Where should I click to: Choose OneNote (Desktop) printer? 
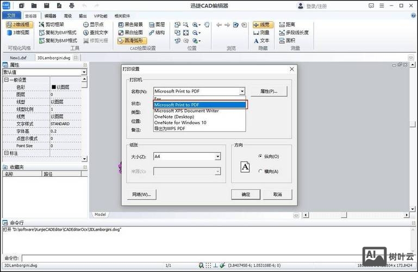pyautogui.click(x=199, y=116)
